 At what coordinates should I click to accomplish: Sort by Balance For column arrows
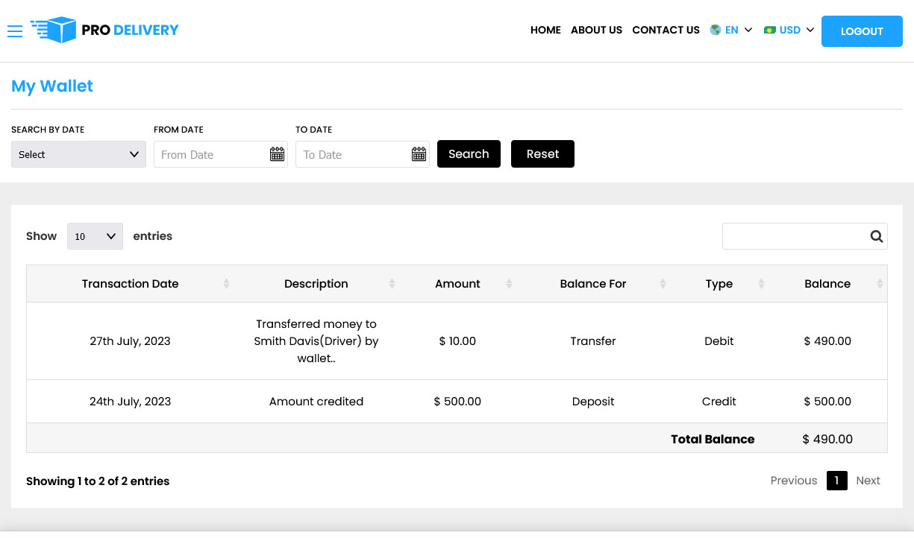pos(662,284)
